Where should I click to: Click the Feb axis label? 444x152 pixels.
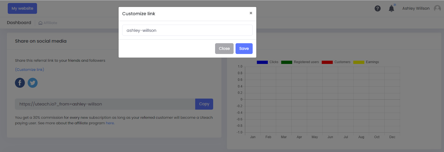268,137
